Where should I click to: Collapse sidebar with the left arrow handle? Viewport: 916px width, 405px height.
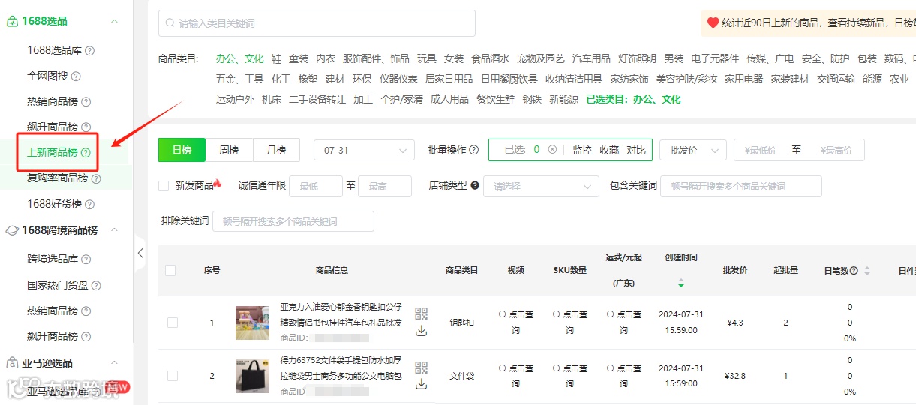(140, 253)
